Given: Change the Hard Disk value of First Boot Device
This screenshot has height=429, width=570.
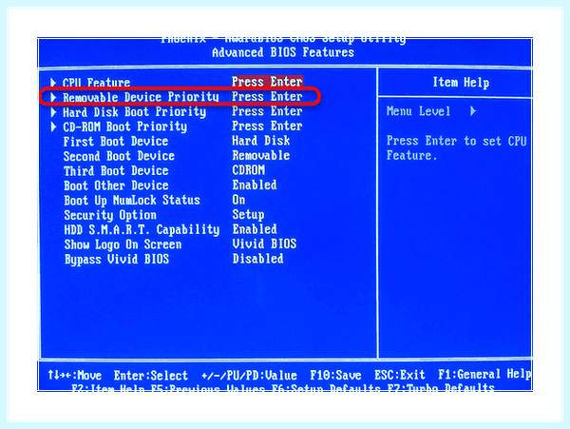Looking at the screenshot, I should [261, 141].
